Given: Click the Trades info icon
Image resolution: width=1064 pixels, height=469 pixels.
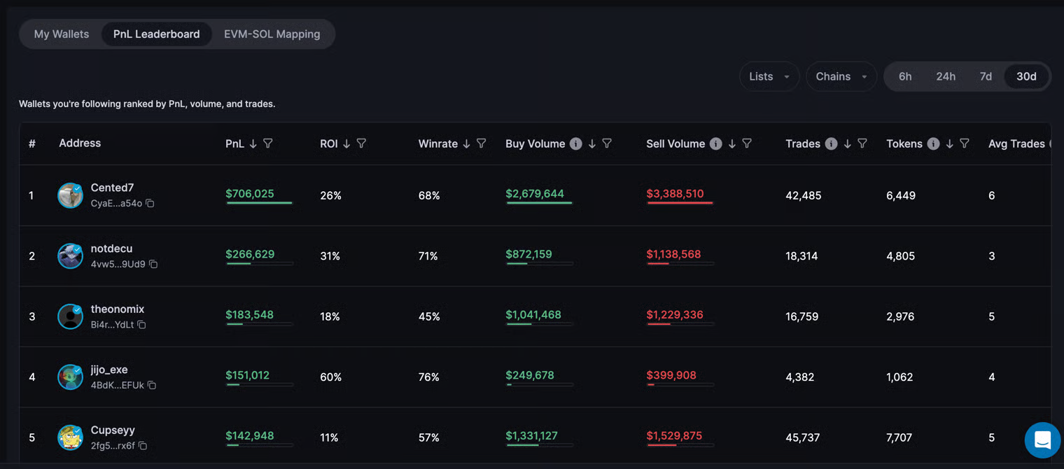Looking at the screenshot, I should 831,143.
